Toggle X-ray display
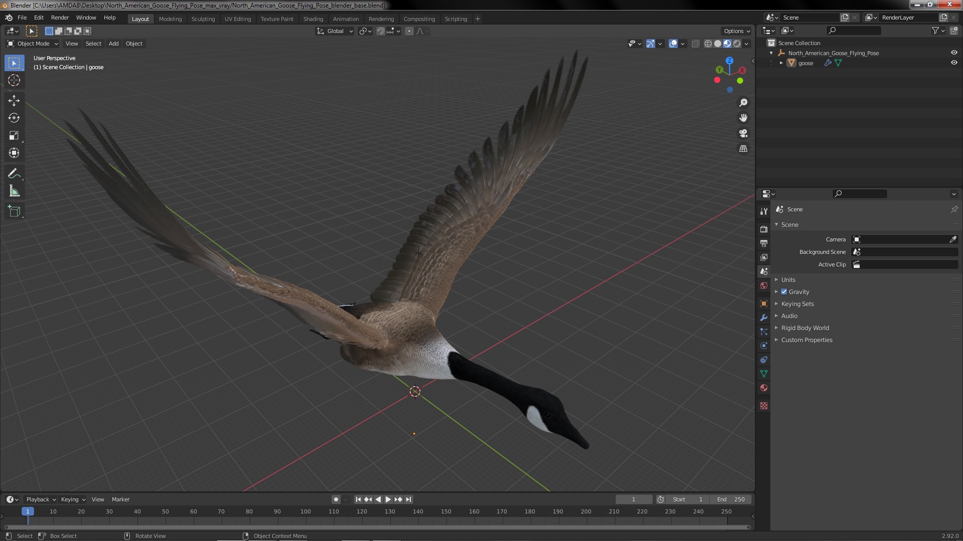Screen dimensions: 963x541 click(695, 44)
